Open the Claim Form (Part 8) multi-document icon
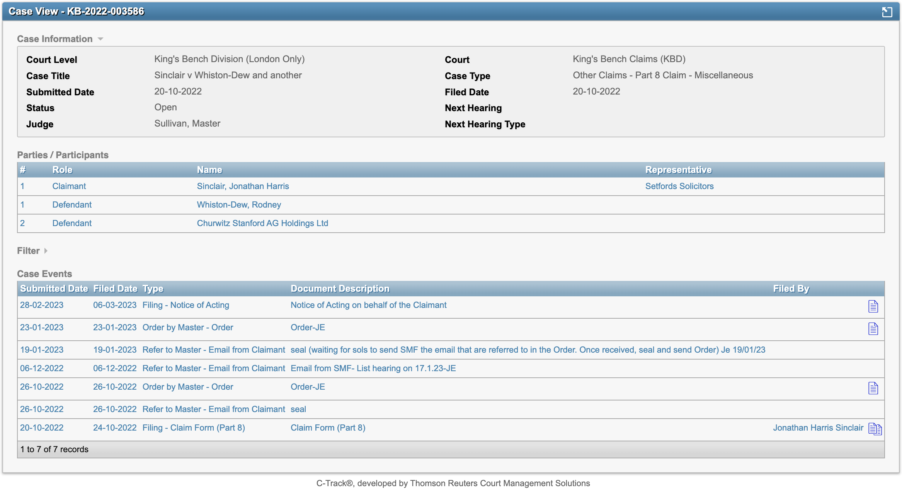This screenshot has width=902, height=490. (x=875, y=429)
